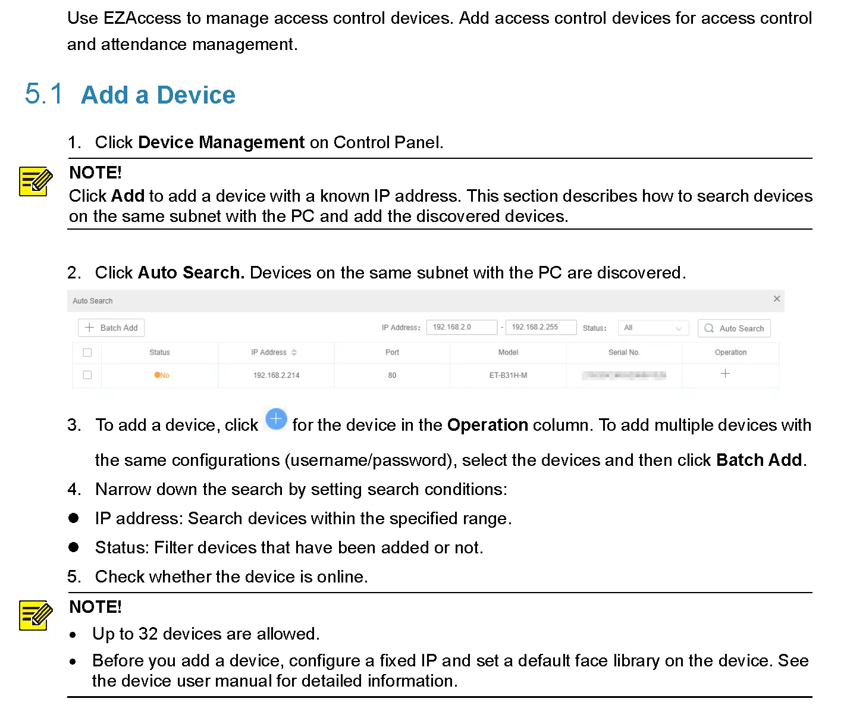Click the Auto Search button

[734, 328]
